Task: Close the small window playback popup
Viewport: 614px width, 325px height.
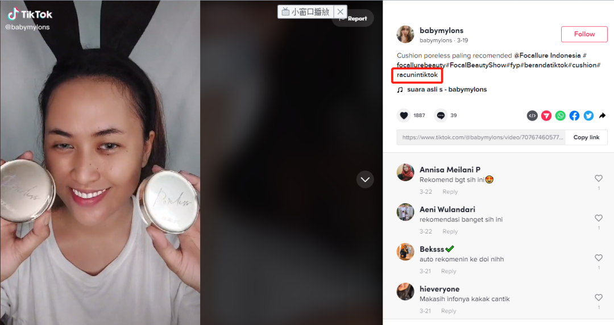Action: [341, 12]
